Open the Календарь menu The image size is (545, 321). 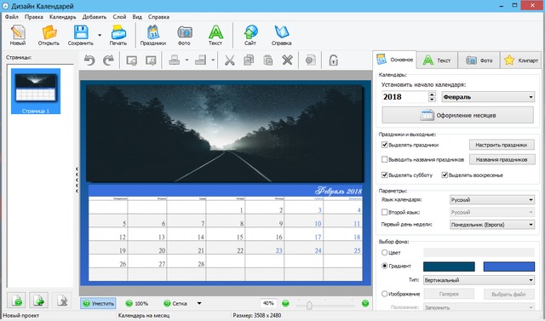coord(62,17)
